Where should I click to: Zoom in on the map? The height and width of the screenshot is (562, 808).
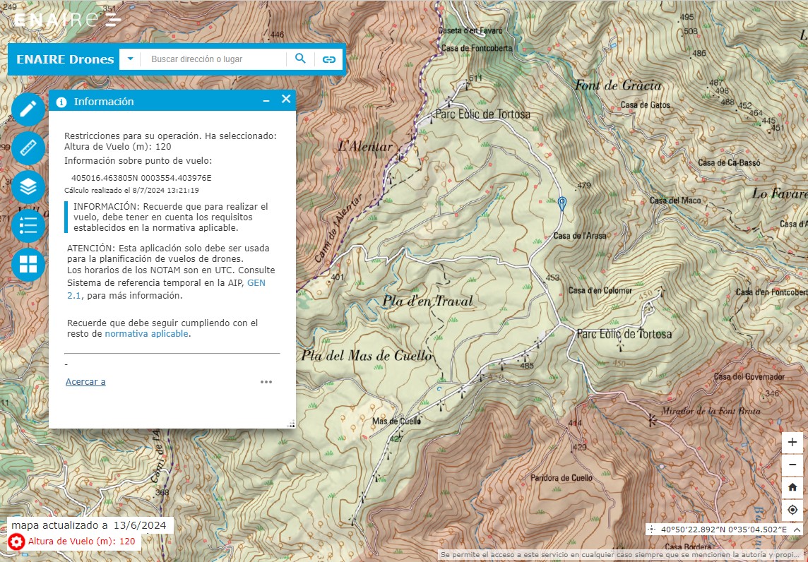click(792, 442)
